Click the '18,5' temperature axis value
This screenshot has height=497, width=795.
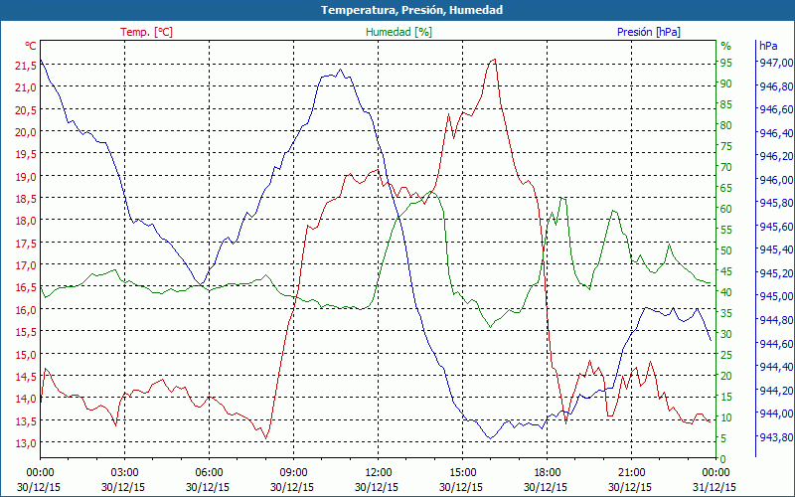coord(26,199)
